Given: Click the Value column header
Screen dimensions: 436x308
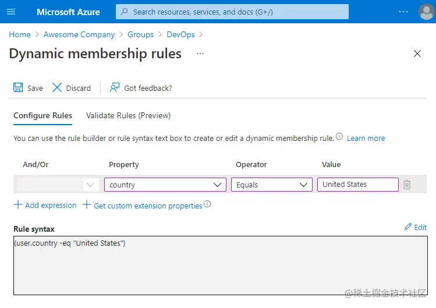Looking at the screenshot, I should click(x=331, y=164).
